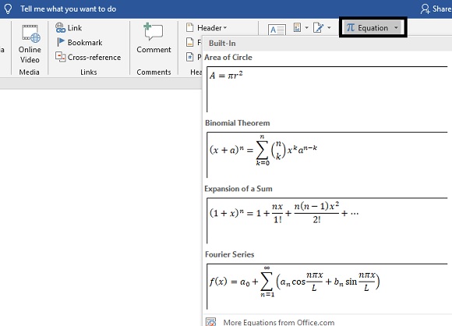Click the Share button
Viewport: 452px width, 326px height.
coord(436,9)
